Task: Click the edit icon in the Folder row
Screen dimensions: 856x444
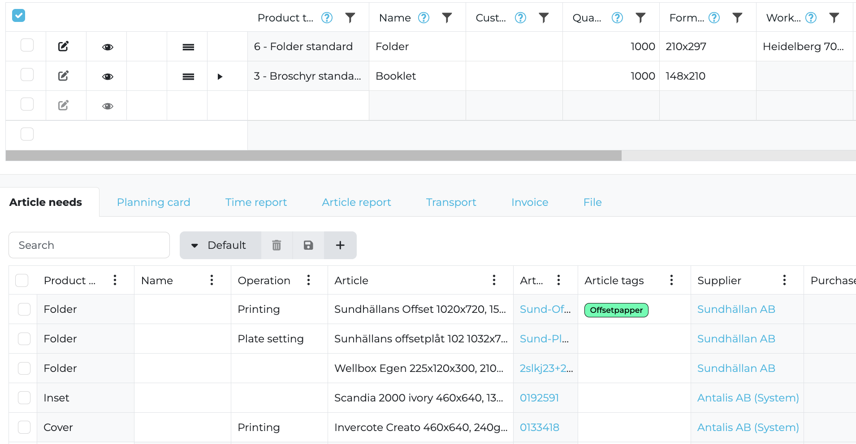Action: click(x=63, y=47)
